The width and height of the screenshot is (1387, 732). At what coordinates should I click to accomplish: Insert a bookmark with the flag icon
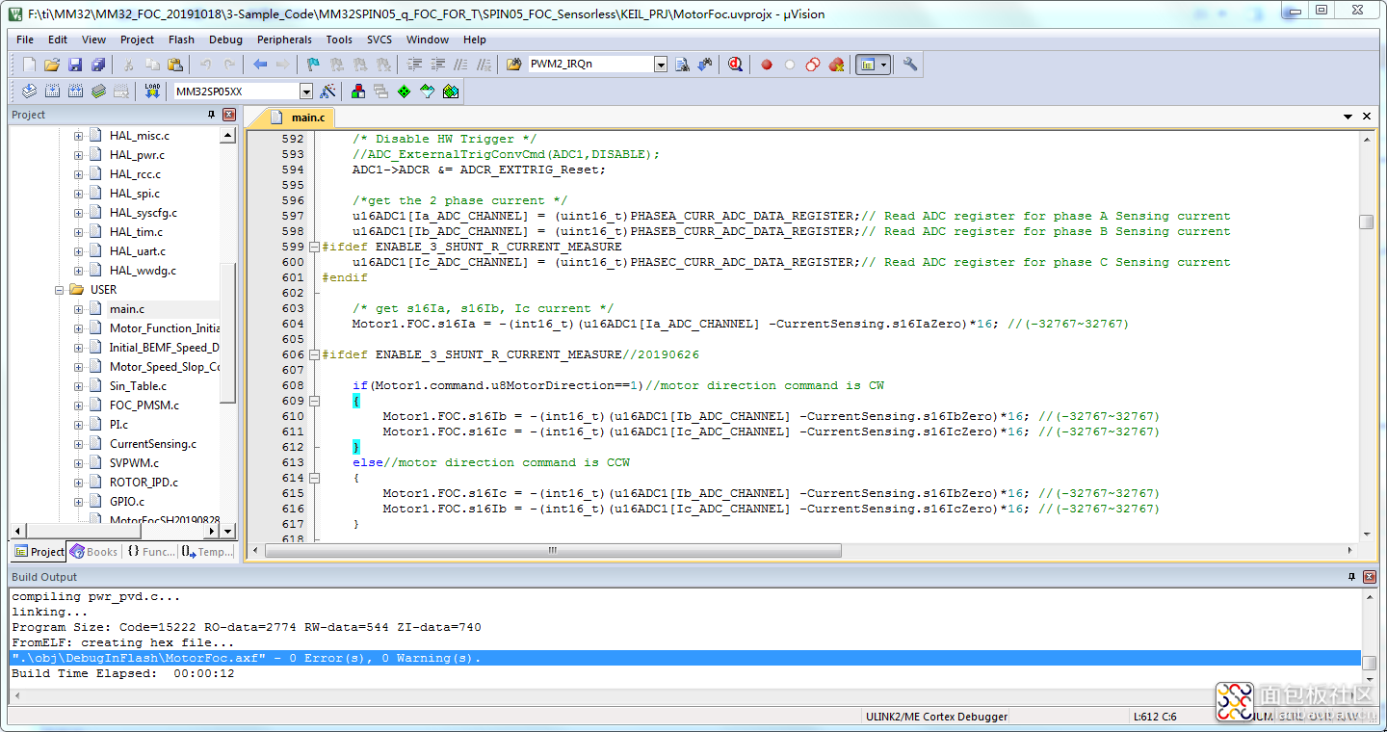tap(313, 65)
